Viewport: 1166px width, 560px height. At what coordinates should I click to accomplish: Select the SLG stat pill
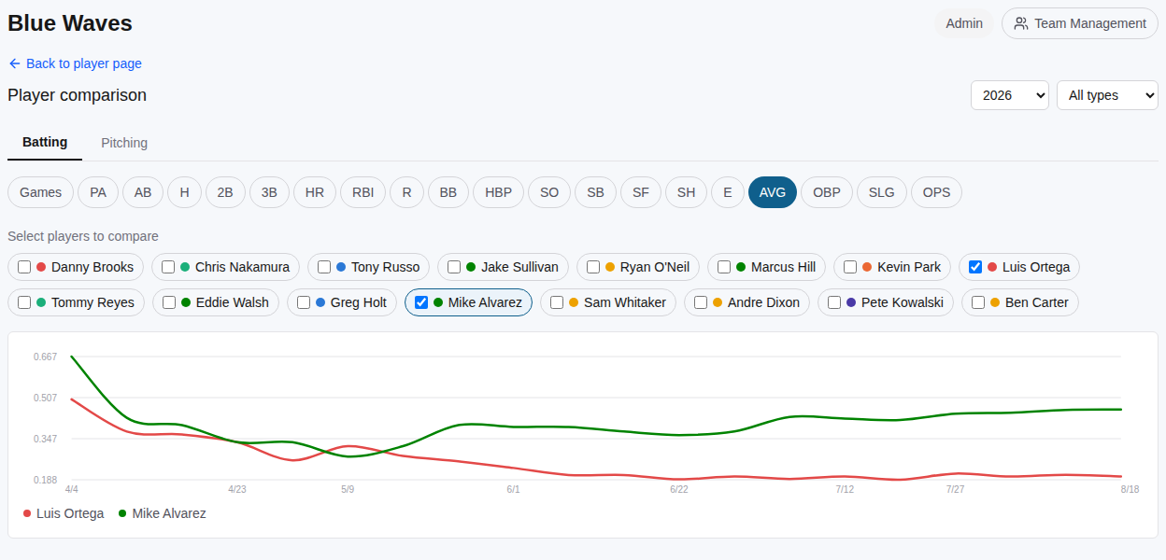[882, 192]
